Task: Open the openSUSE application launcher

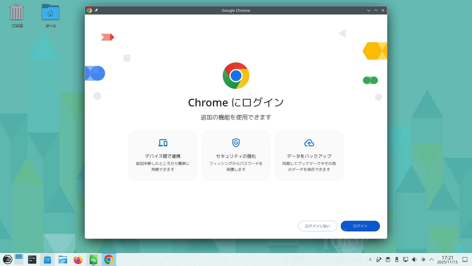Action: 7,259
